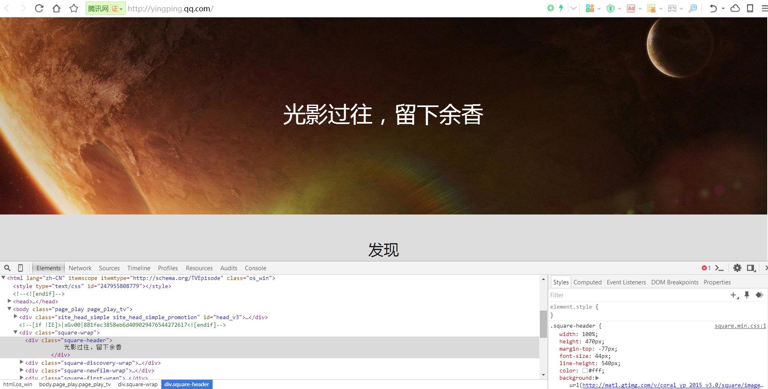Go back with the browser back arrow
Screen dimensions: 768x389
[6, 8]
